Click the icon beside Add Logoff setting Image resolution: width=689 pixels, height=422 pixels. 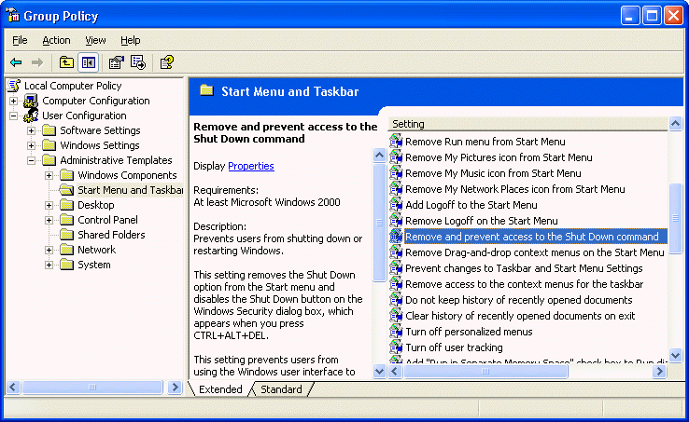tap(396, 204)
